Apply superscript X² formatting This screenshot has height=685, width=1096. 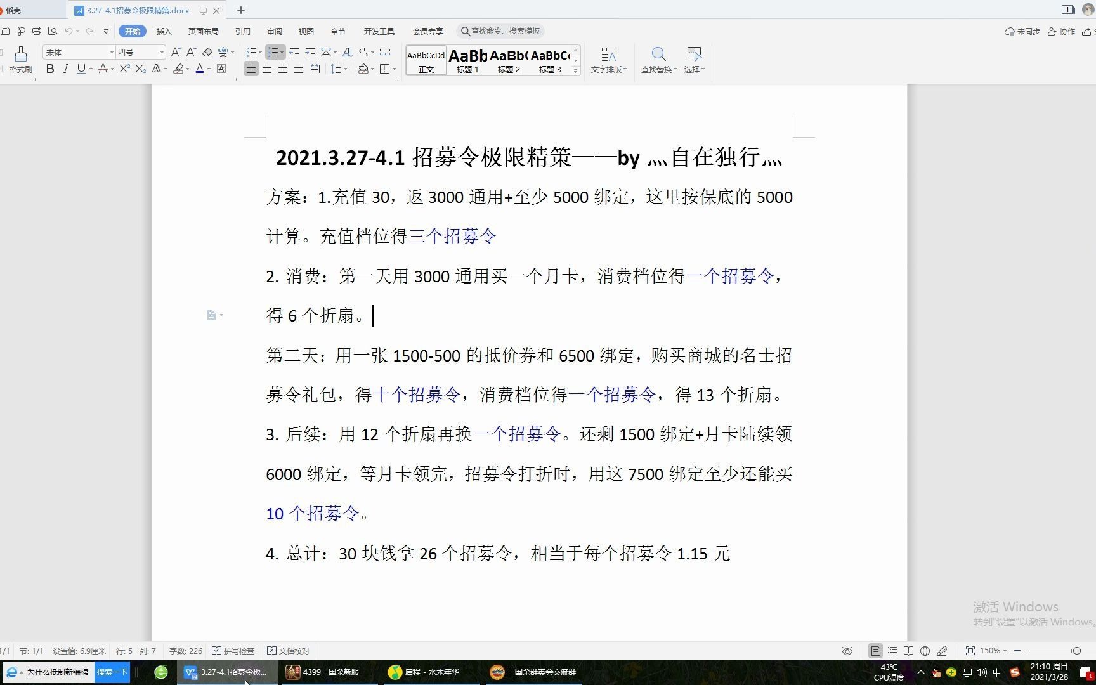124,69
